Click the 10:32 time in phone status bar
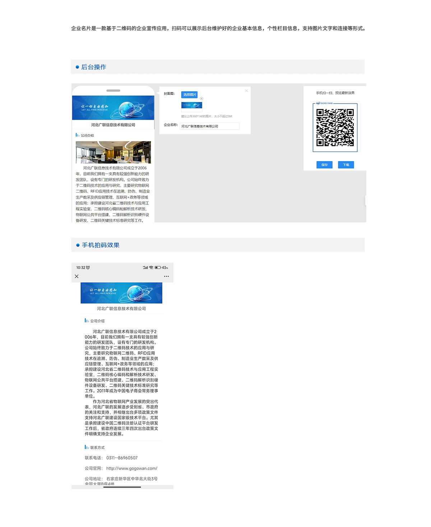The width and height of the screenshot is (431, 527). [81, 268]
